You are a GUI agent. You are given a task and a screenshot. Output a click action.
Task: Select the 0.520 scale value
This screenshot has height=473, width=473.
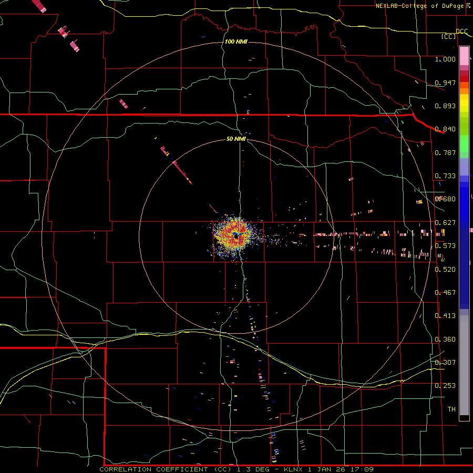(445, 270)
